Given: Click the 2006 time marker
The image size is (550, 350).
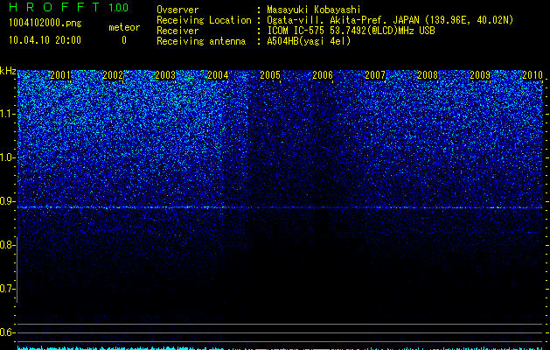Looking at the screenshot, I should (323, 75).
